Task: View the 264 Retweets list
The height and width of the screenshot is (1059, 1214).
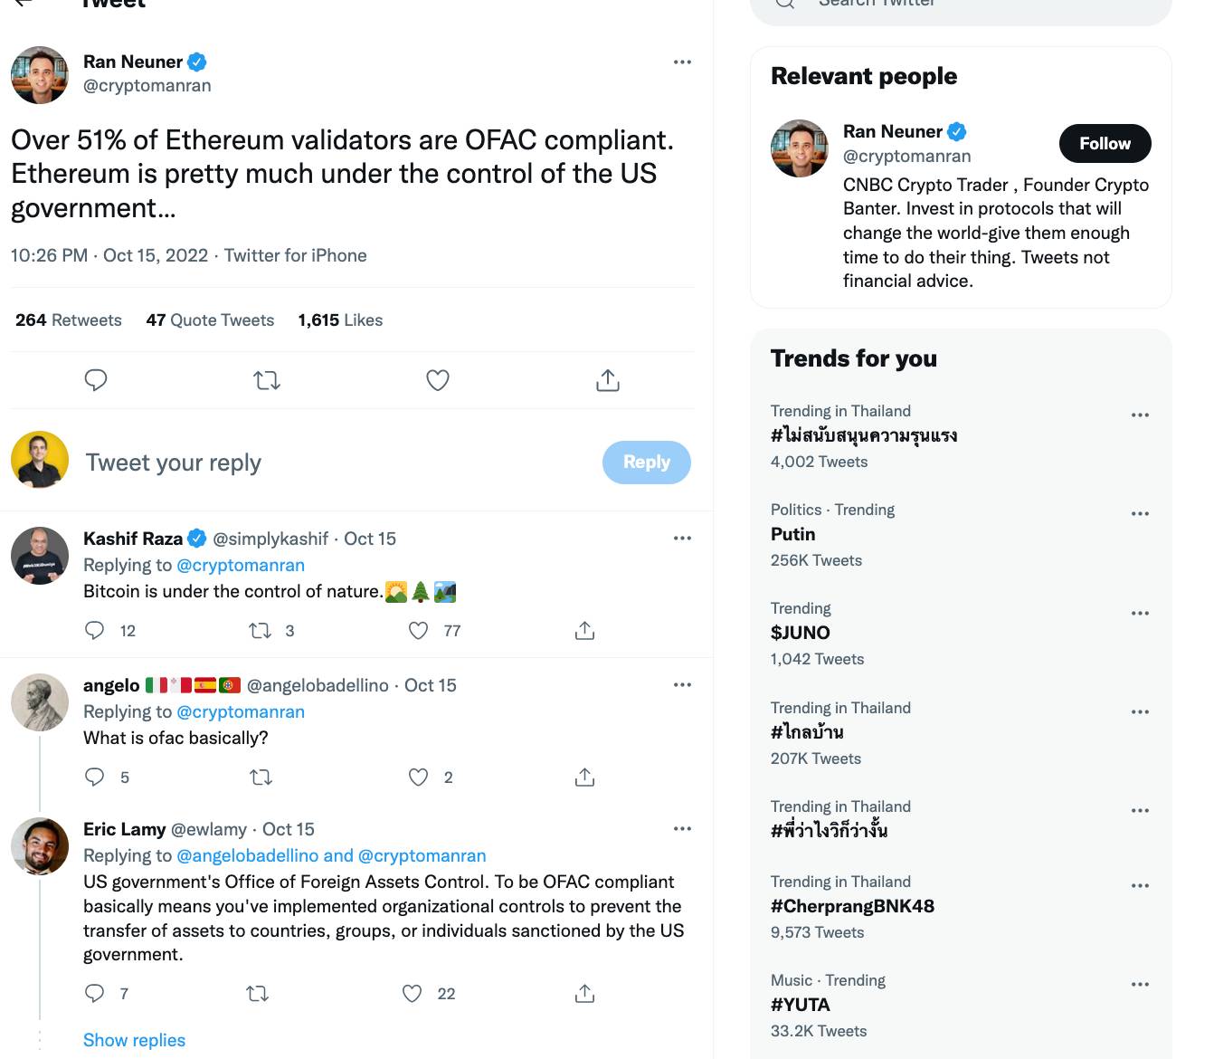Action: [69, 320]
